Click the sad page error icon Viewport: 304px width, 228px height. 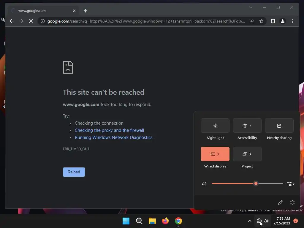68,67
